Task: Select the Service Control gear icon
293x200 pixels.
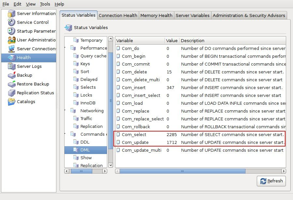Action: pyautogui.click(x=12, y=22)
